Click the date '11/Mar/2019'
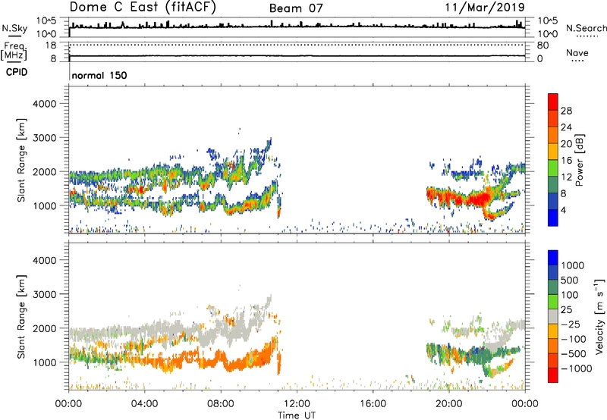 click(x=485, y=8)
